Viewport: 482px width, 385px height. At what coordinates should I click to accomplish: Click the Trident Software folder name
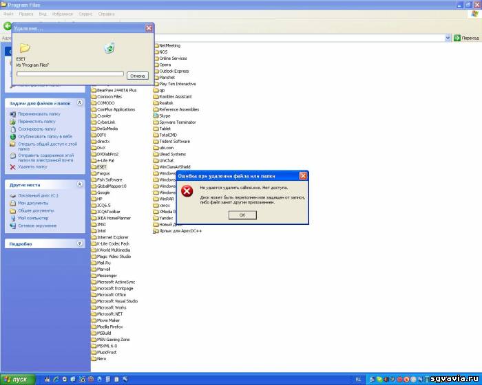[x=175, y=142]
